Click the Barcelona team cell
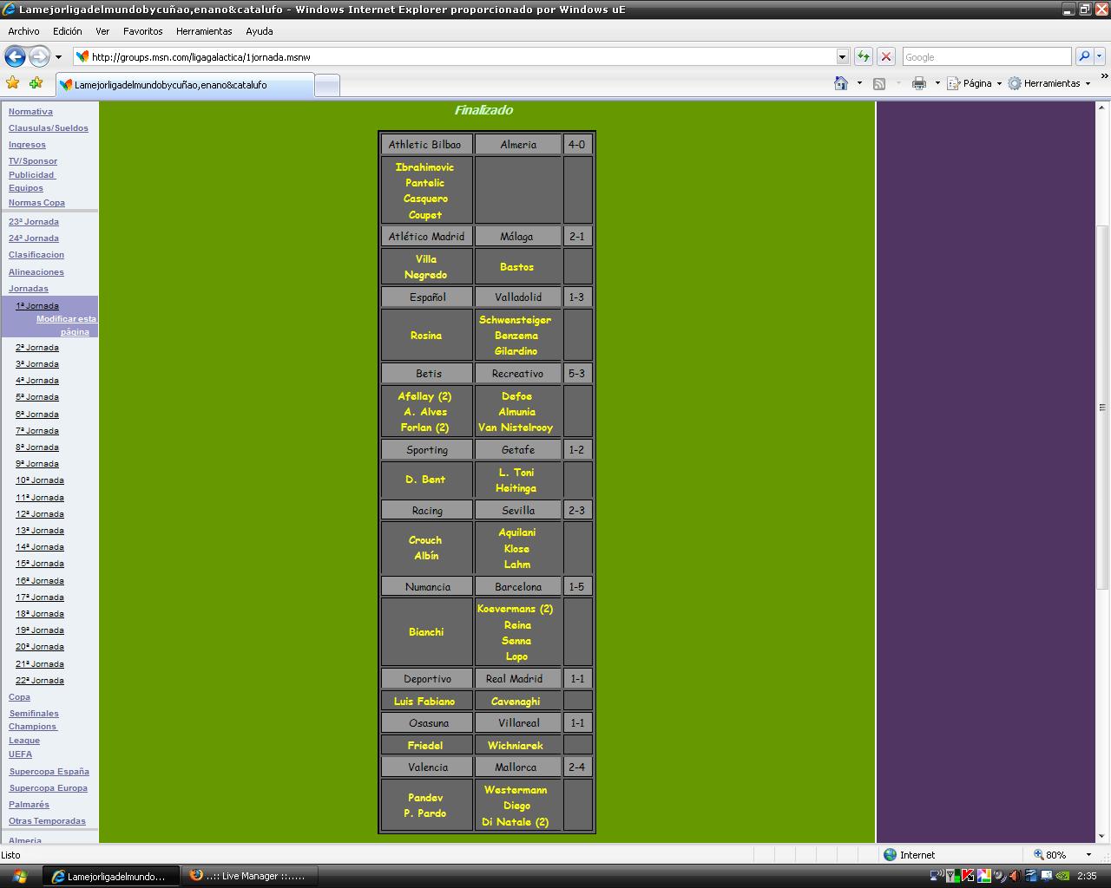The image size is (1111, 888). point(518,587)
